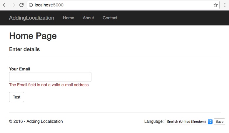Click the invalid e-mail error message
The height and width of the screenshot is (133, 229).
49,85
